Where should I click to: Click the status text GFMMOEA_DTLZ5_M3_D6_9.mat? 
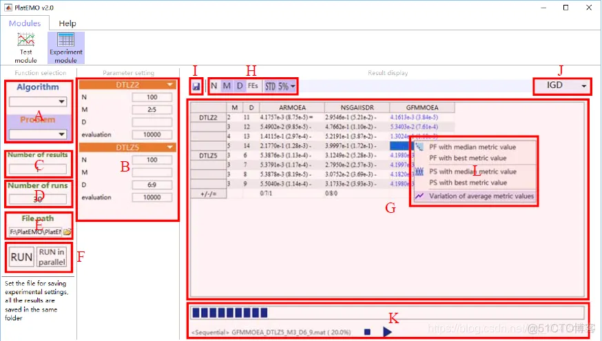[278, 332]
